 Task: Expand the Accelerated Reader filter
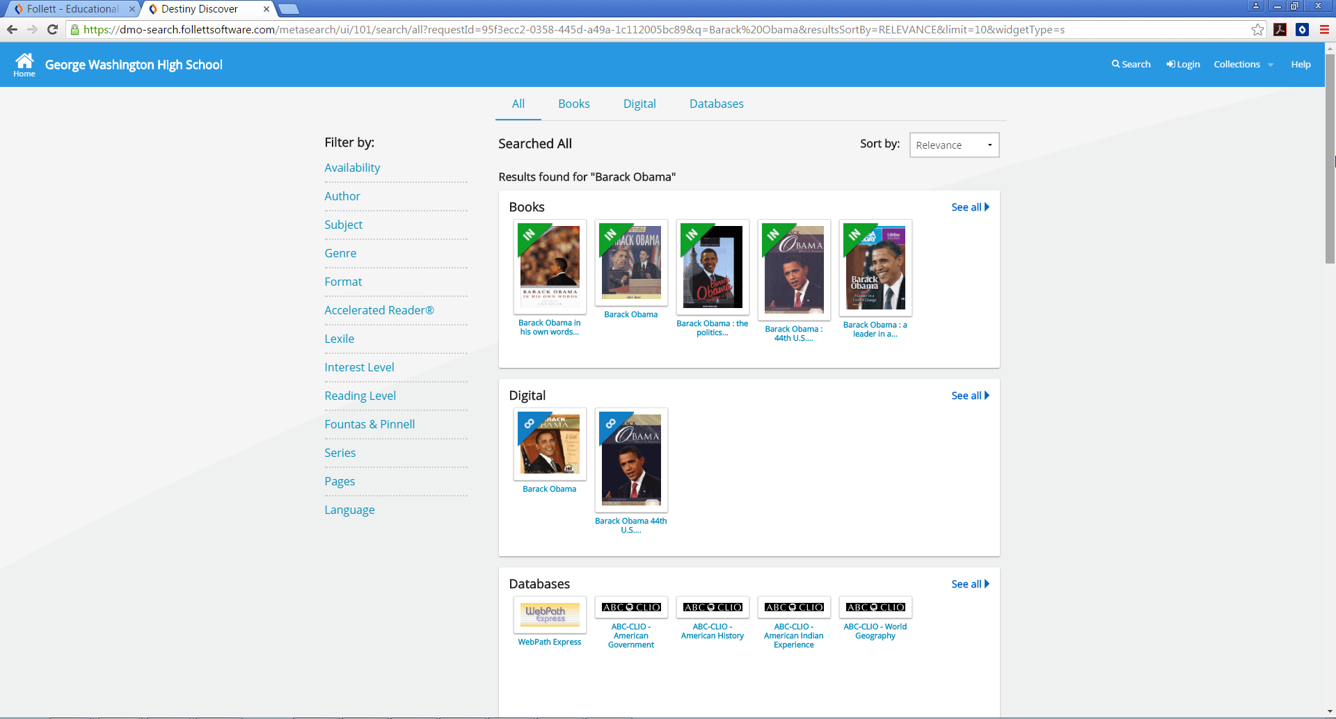point(379,310)
